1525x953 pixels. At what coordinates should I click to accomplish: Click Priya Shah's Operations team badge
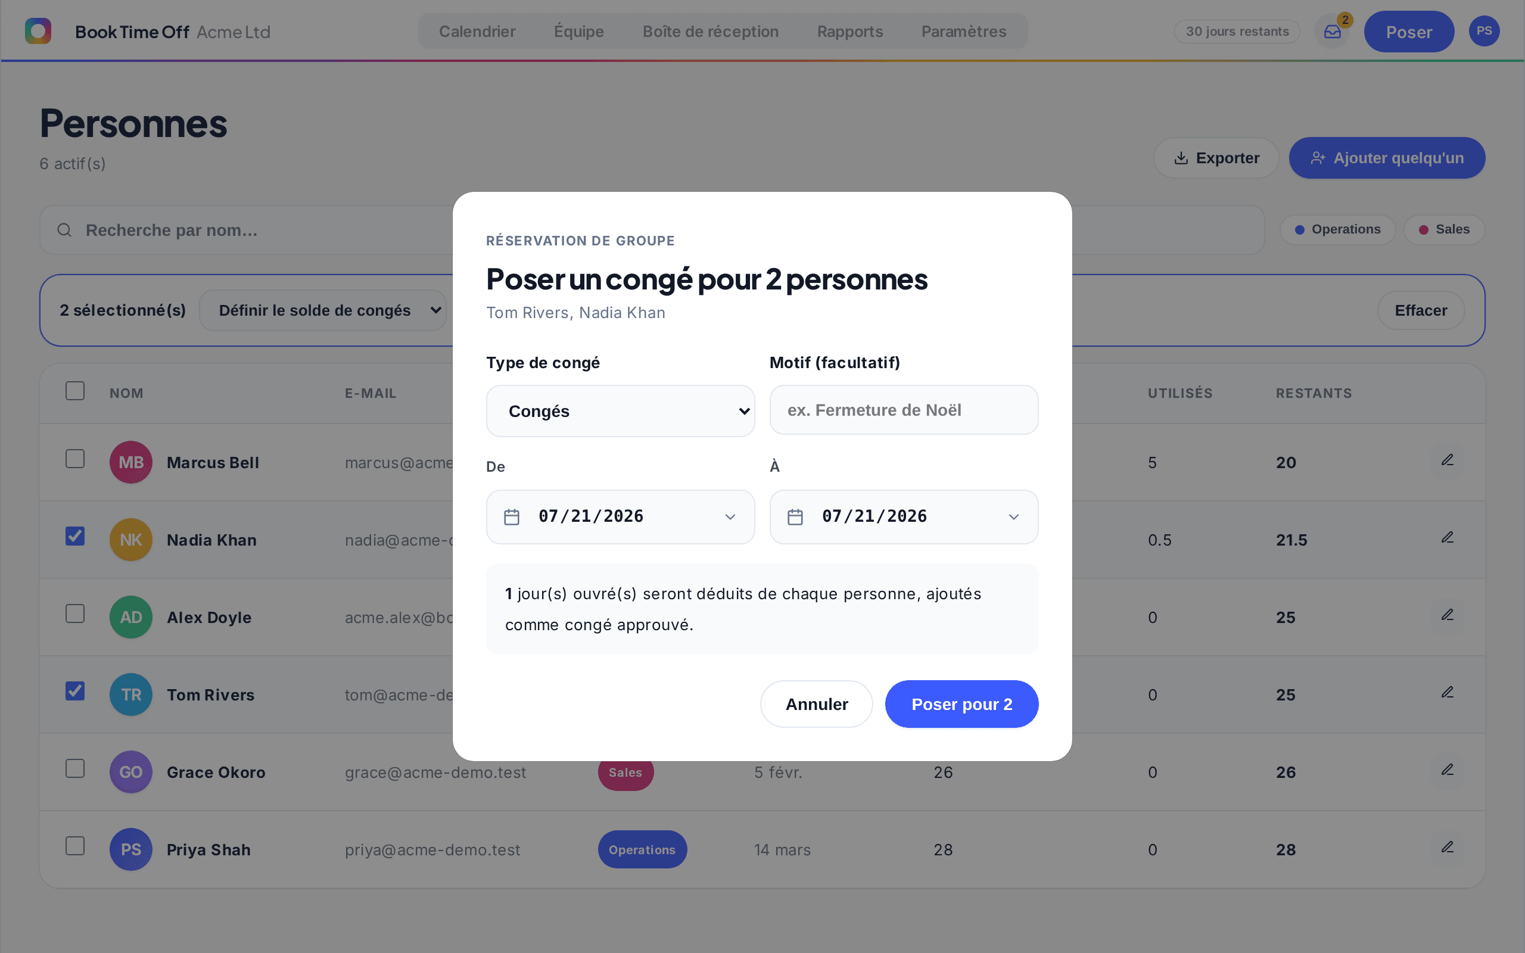coord(642,849)
